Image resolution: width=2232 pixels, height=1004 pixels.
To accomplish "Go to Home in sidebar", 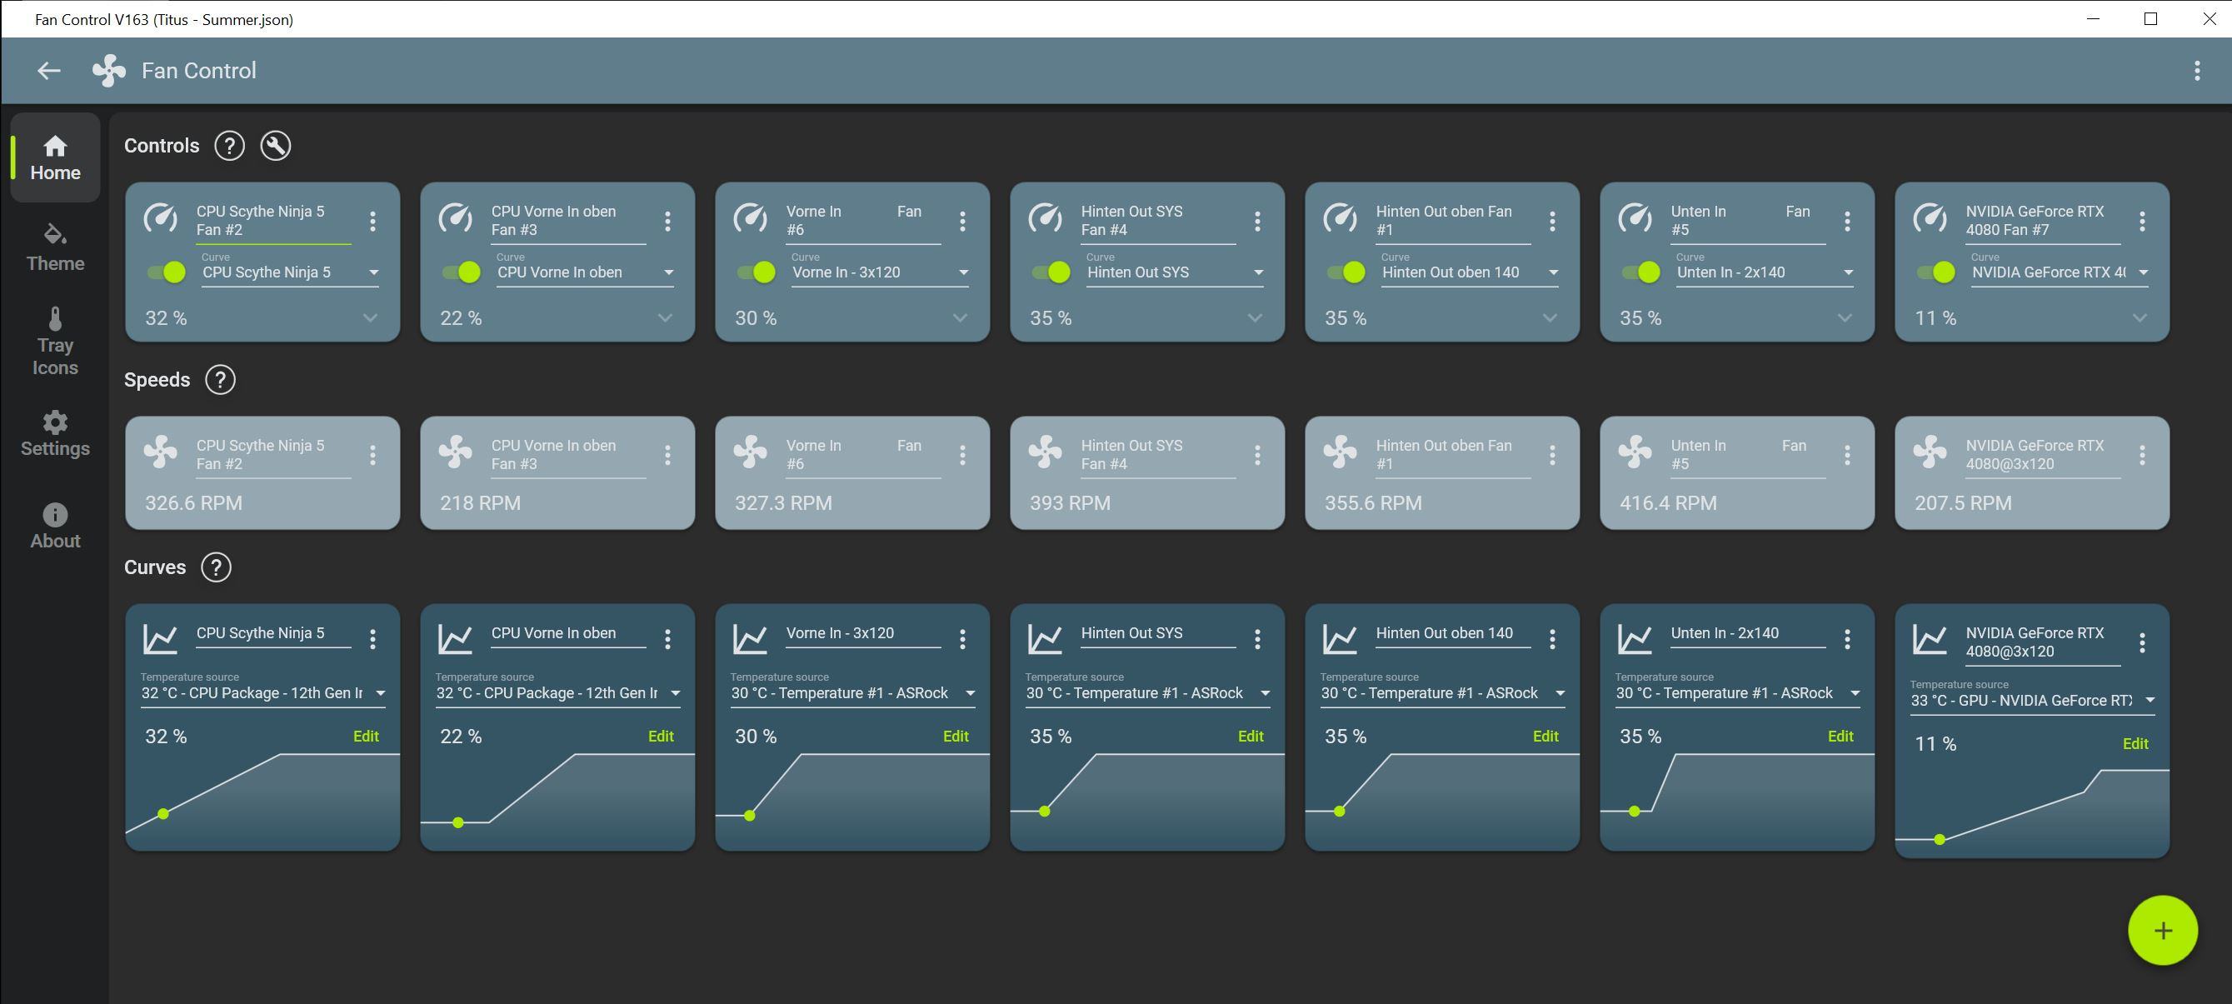I will 56,157.
